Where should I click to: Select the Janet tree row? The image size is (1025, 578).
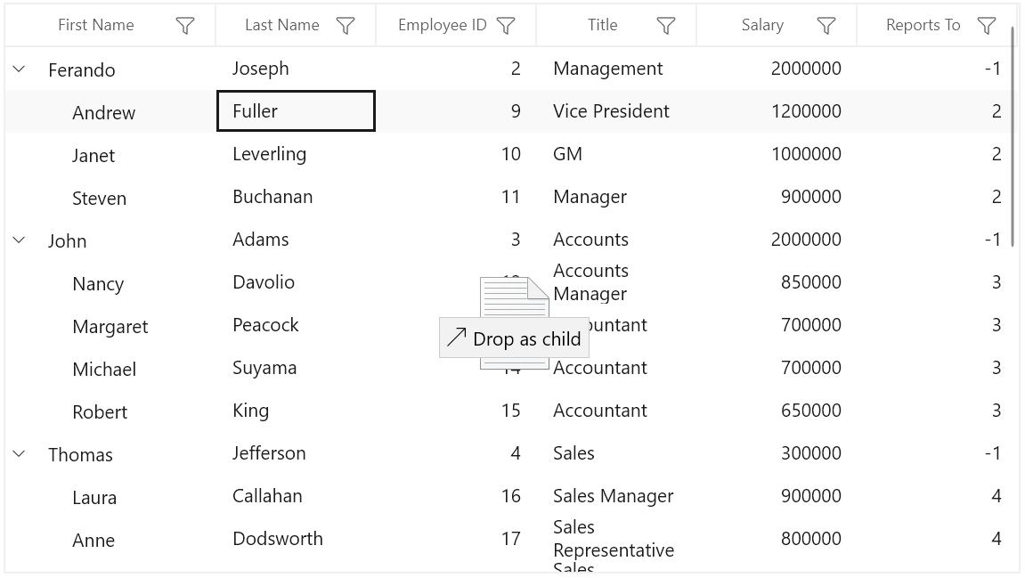[x=508, y=154]
